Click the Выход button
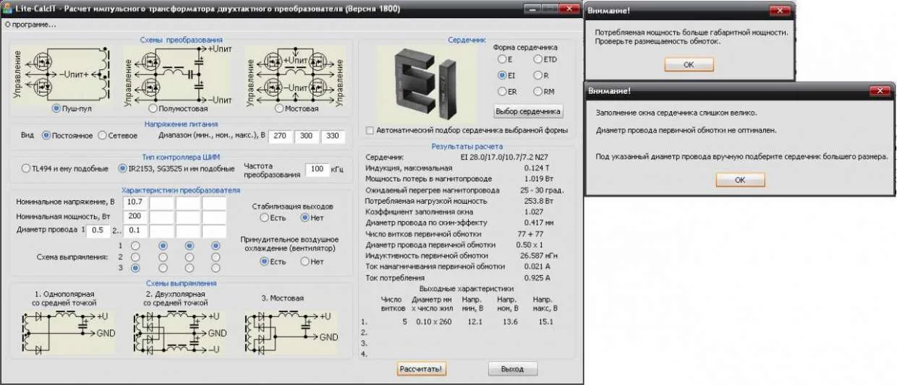 [513, 369]
